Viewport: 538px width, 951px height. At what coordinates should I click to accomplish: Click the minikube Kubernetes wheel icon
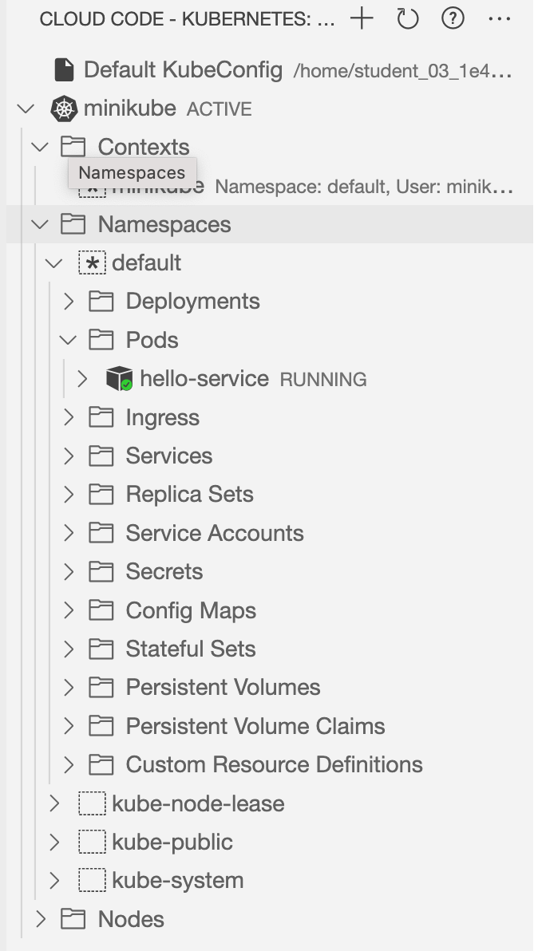(x=65, y=109)
